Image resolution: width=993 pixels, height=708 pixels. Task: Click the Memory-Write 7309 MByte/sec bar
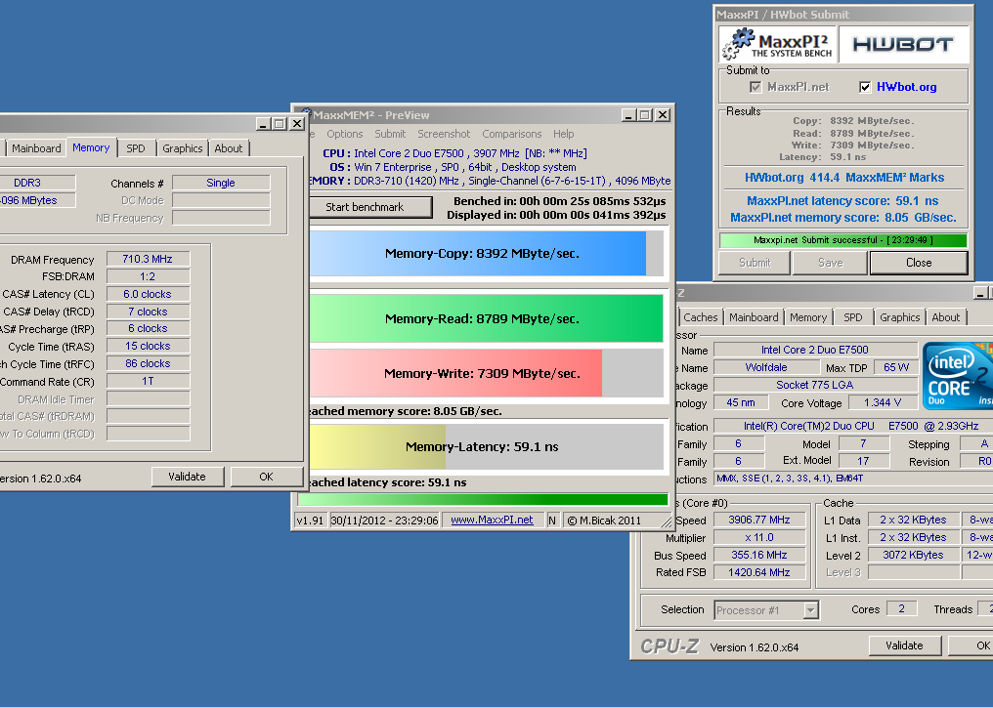coord(487,373)
